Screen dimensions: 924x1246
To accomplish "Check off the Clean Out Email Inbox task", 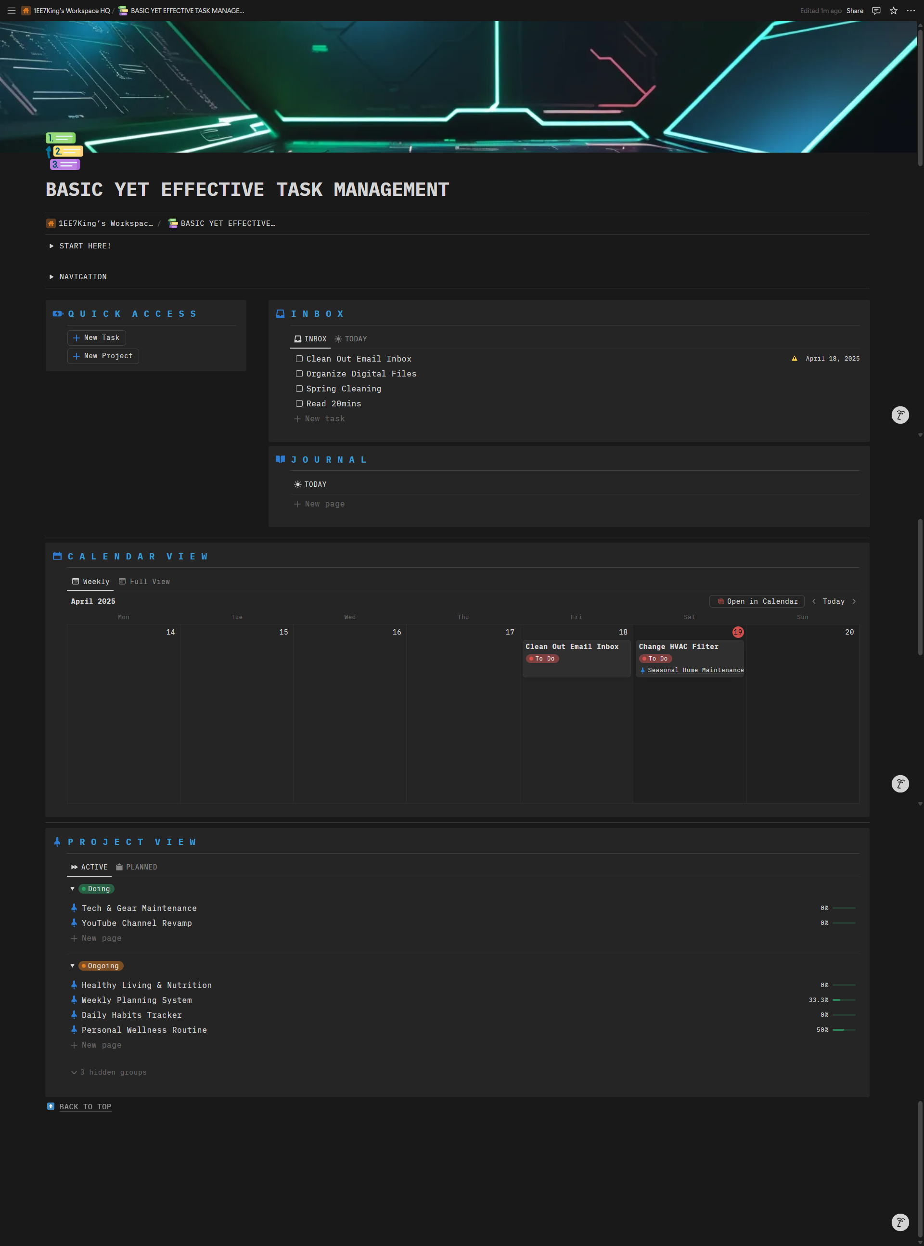I will pyautogui.click(x=299, y=359).
